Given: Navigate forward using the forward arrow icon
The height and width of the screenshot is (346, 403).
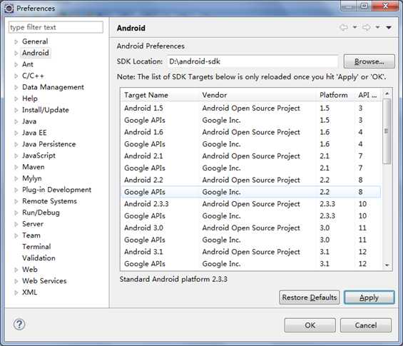Looking at the screenshot, I should (x=367, y=27).
